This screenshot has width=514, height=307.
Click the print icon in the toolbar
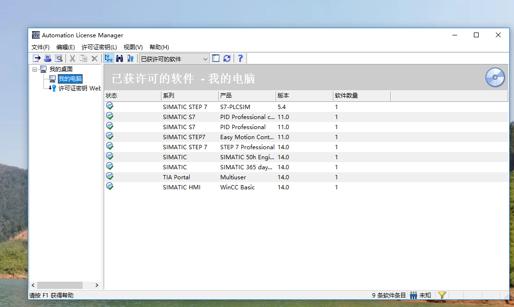click(x=48, y=58)
